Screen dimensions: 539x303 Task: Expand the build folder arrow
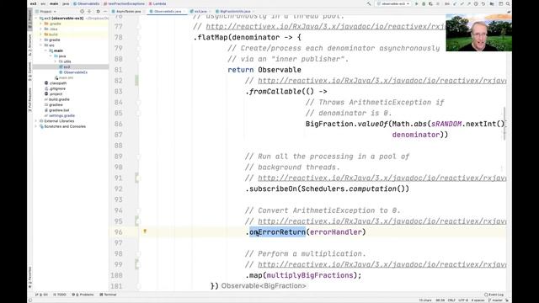41,35
